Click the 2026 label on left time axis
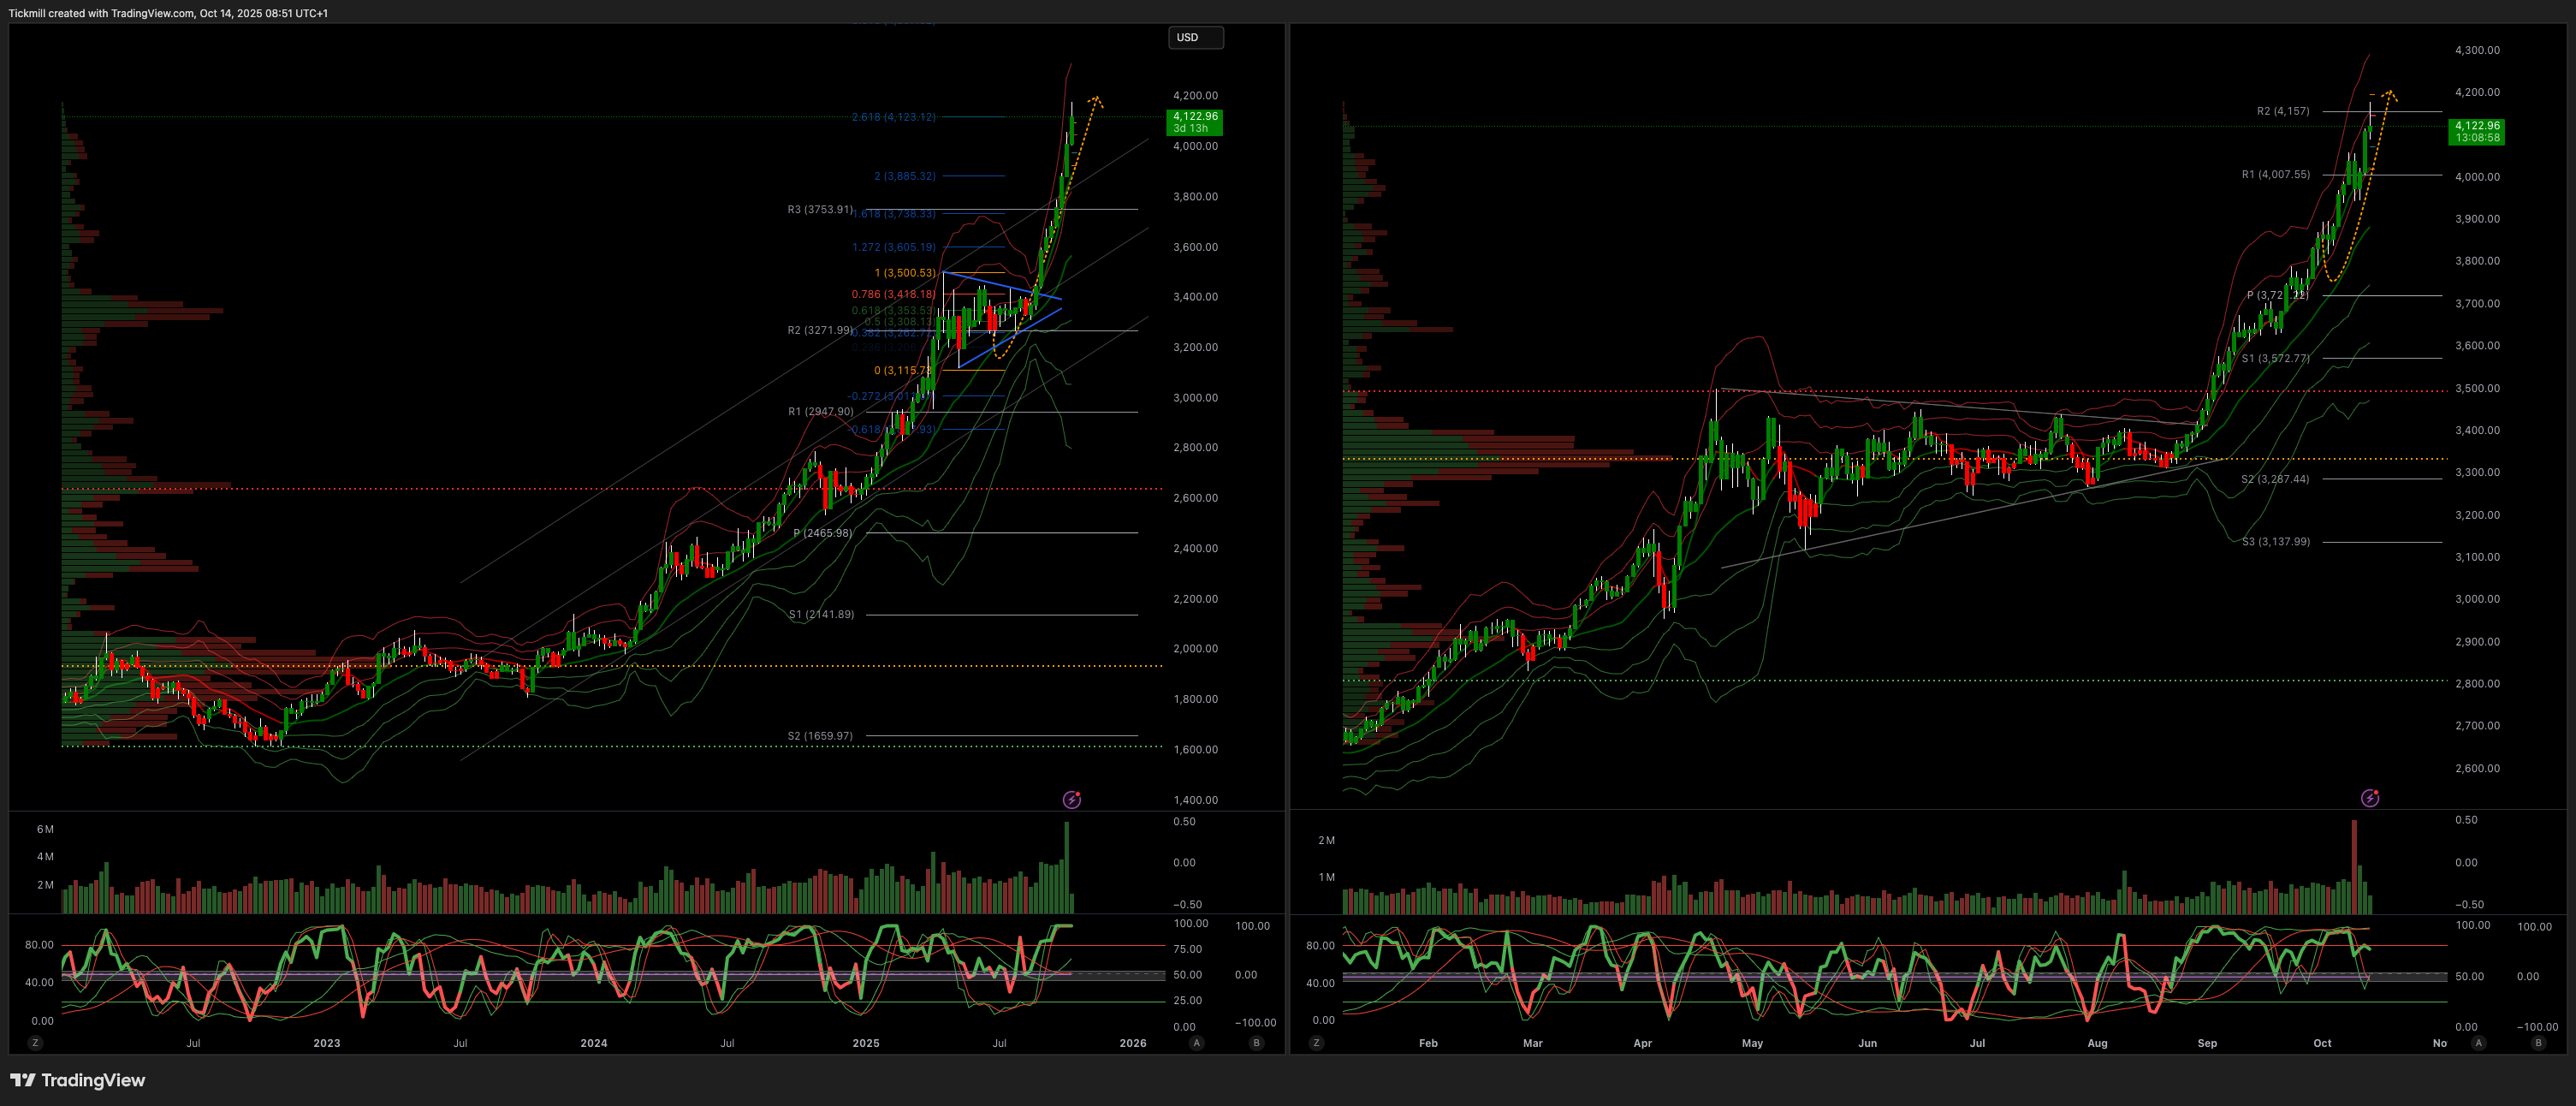The image size is (2576, 1106). tap(1132, 1043)
